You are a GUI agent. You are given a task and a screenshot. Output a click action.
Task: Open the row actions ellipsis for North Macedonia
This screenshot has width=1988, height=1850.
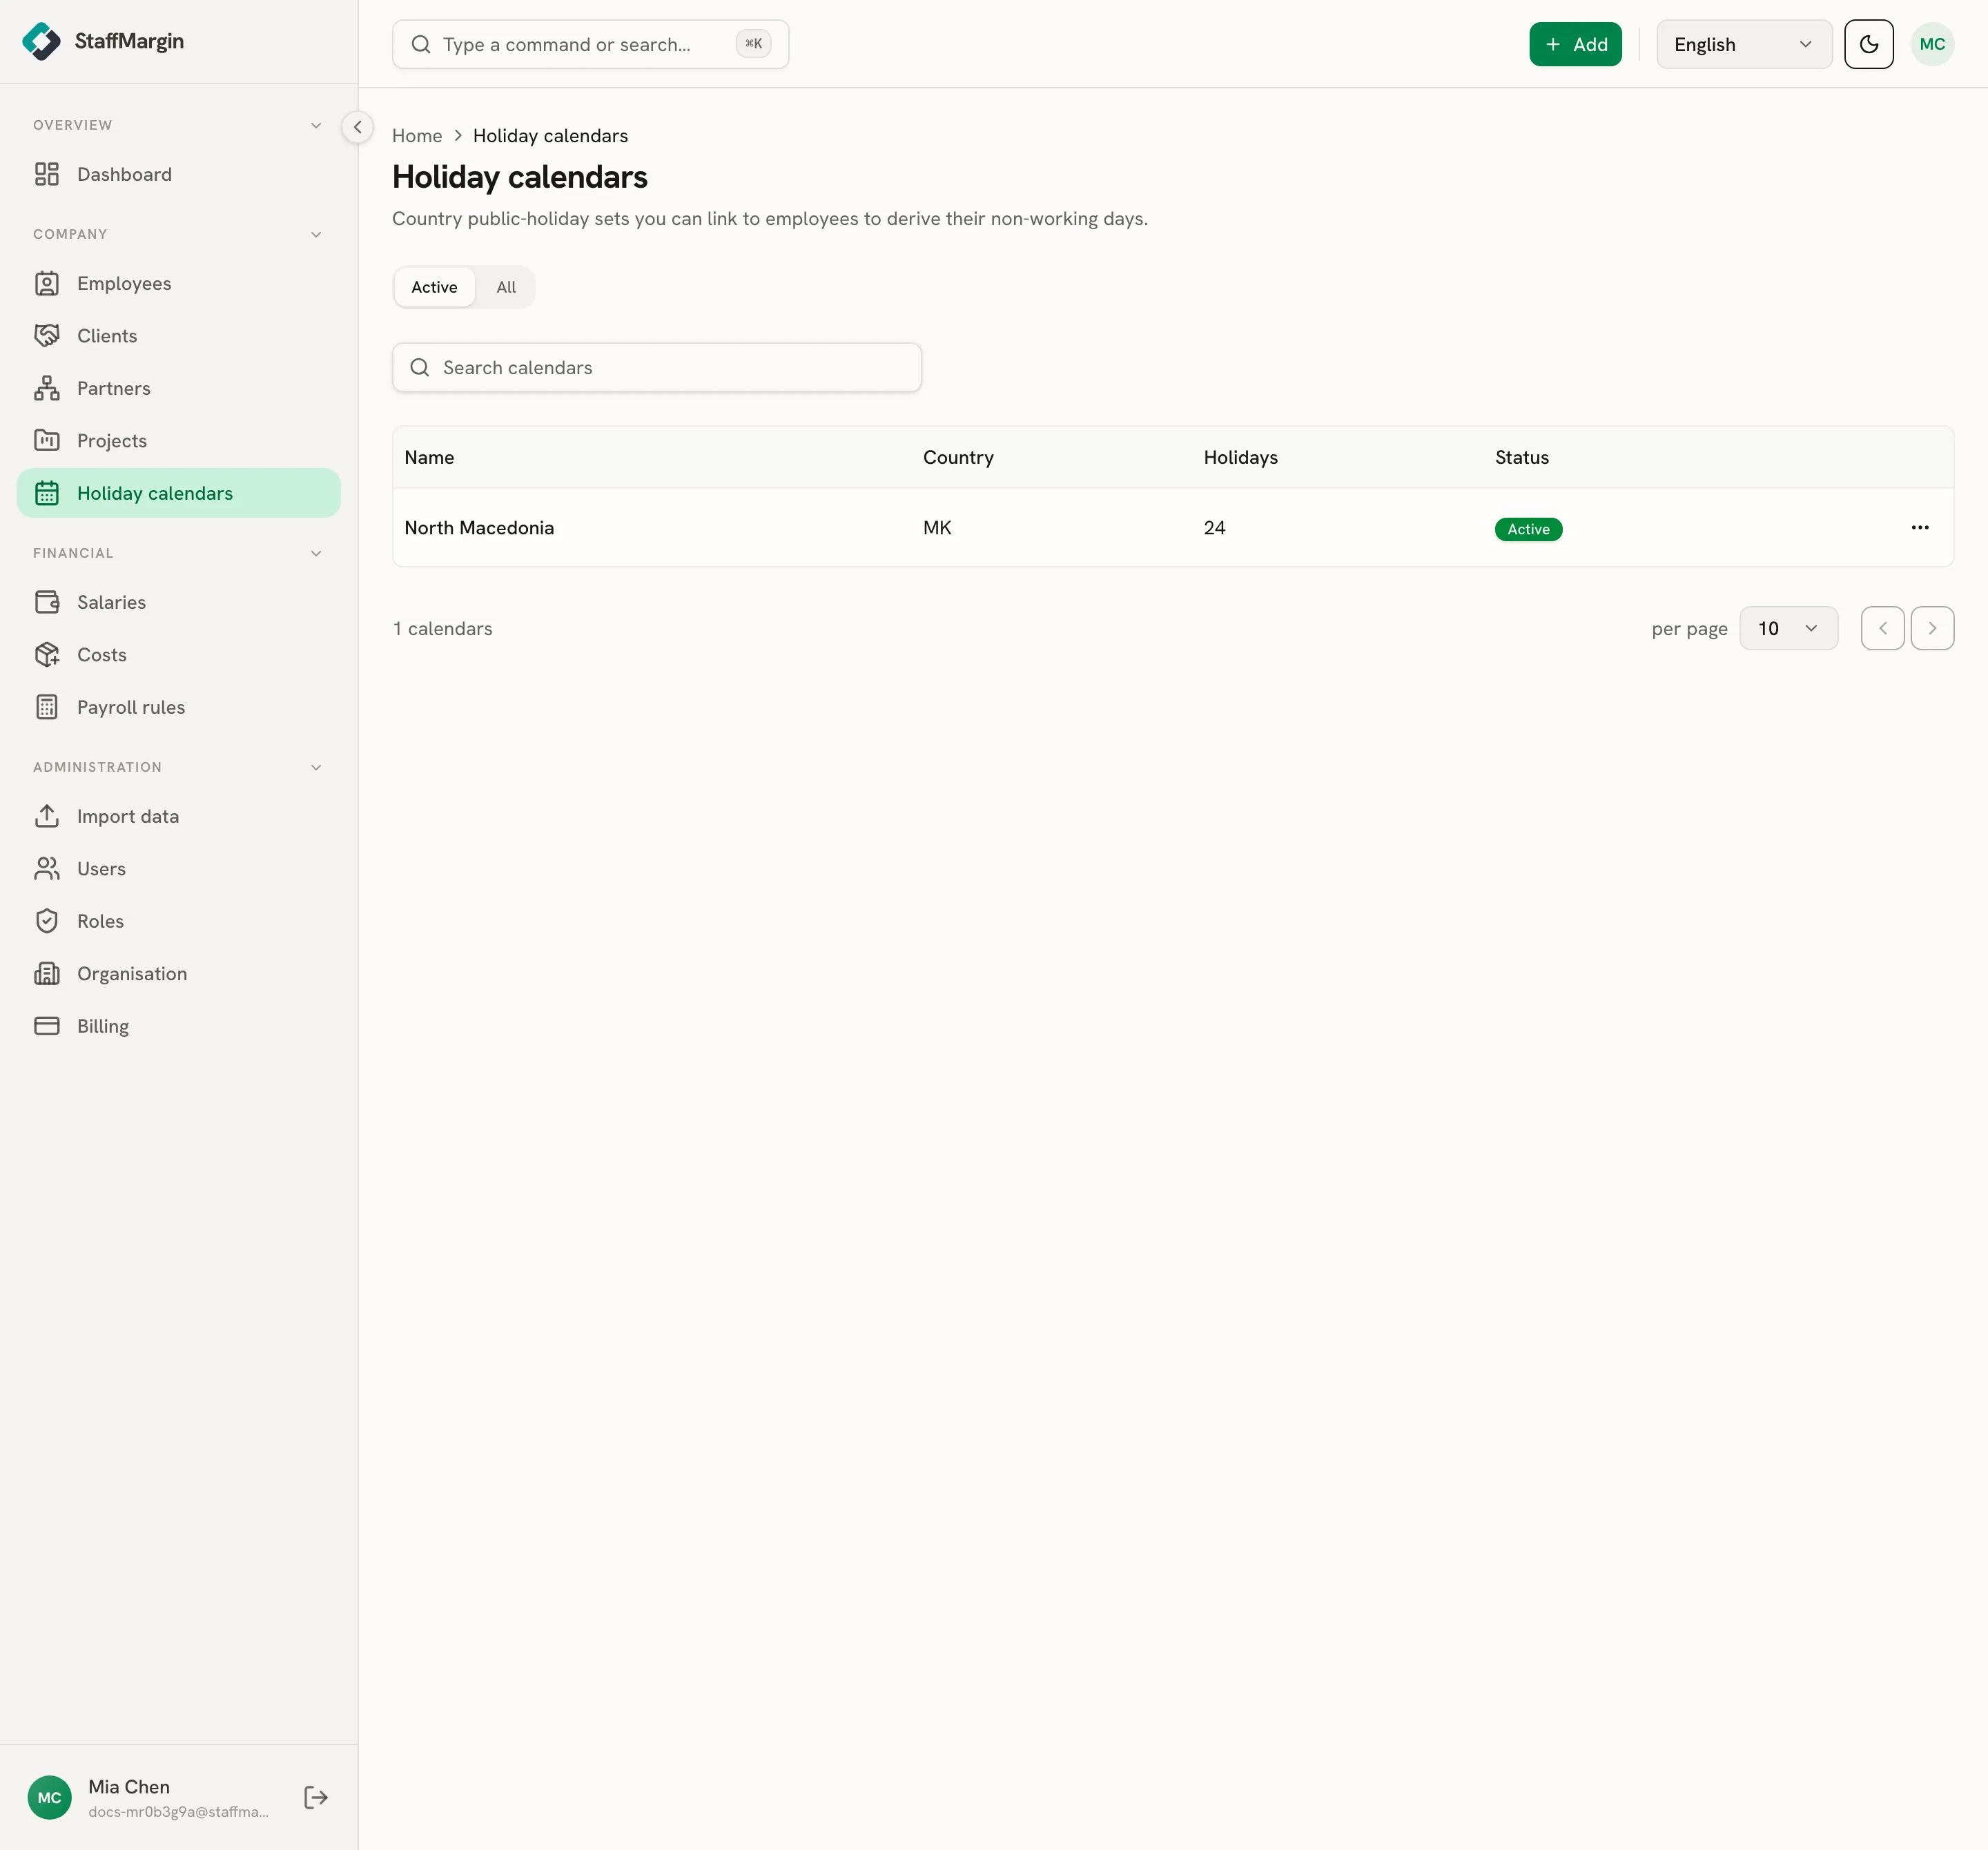[x=1920, y=527]
